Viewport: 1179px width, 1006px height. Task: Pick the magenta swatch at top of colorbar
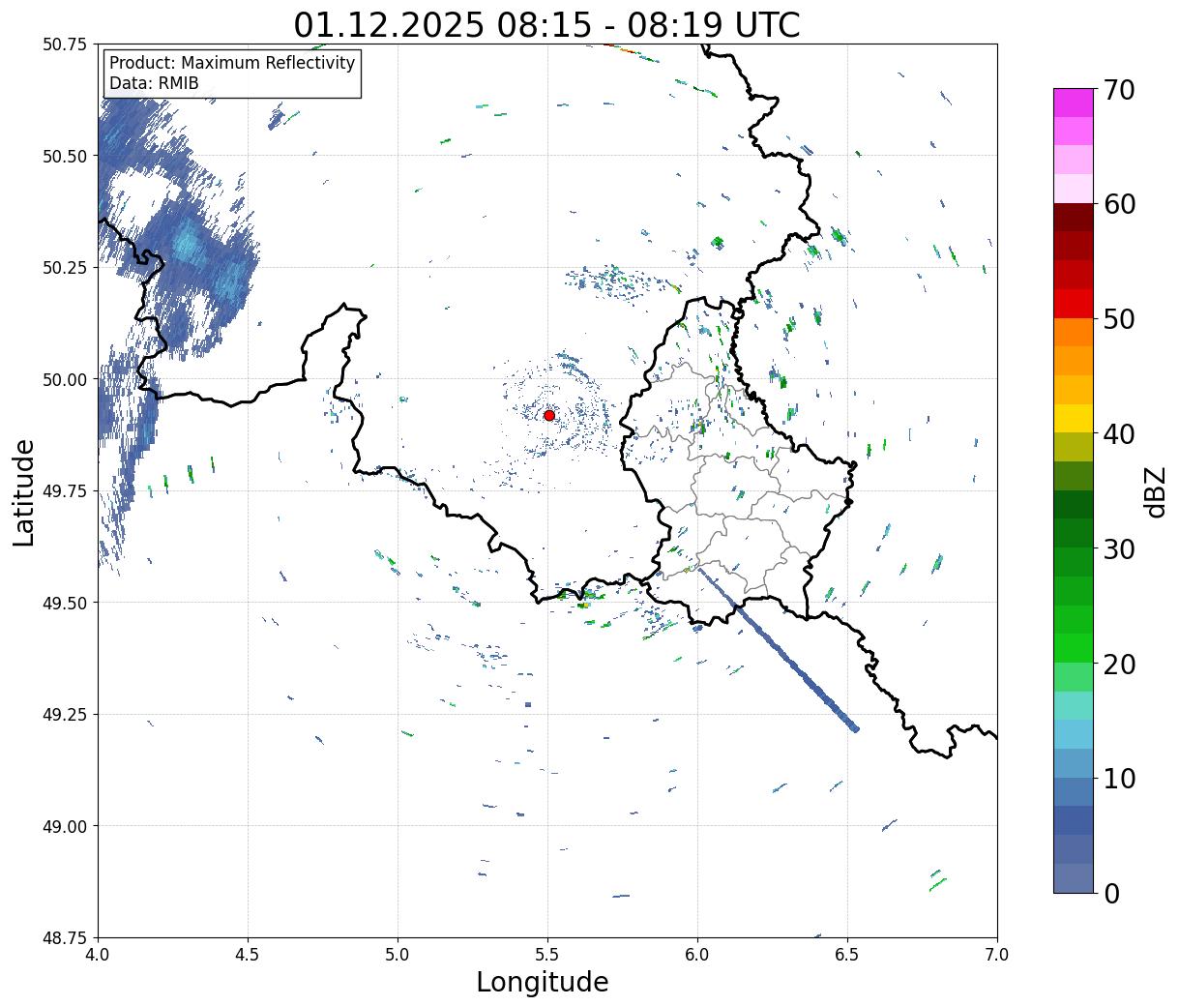[x=1074, y=103]
